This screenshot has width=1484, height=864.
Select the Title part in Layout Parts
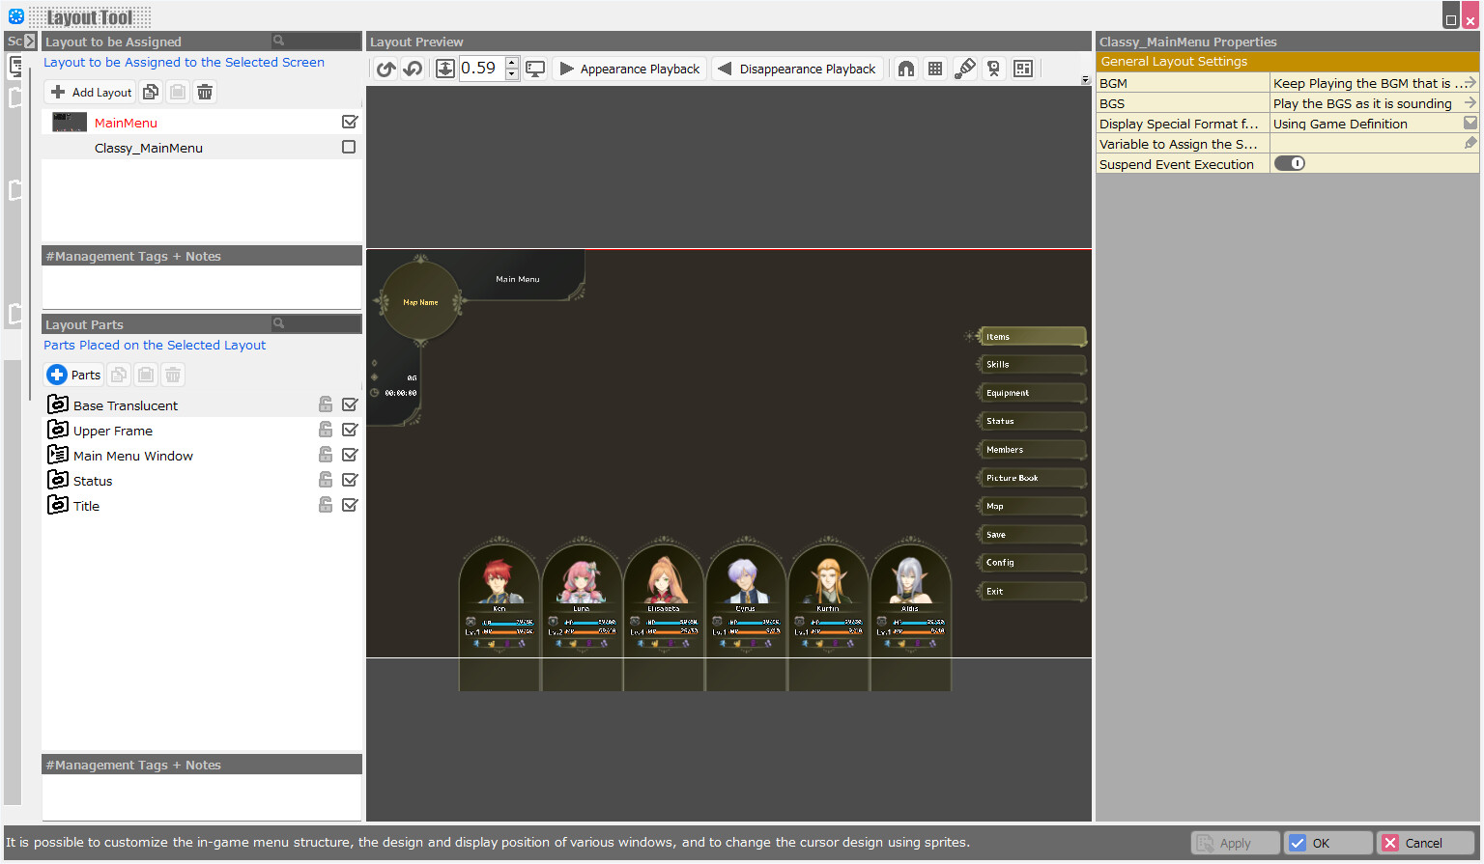(86, 505)
